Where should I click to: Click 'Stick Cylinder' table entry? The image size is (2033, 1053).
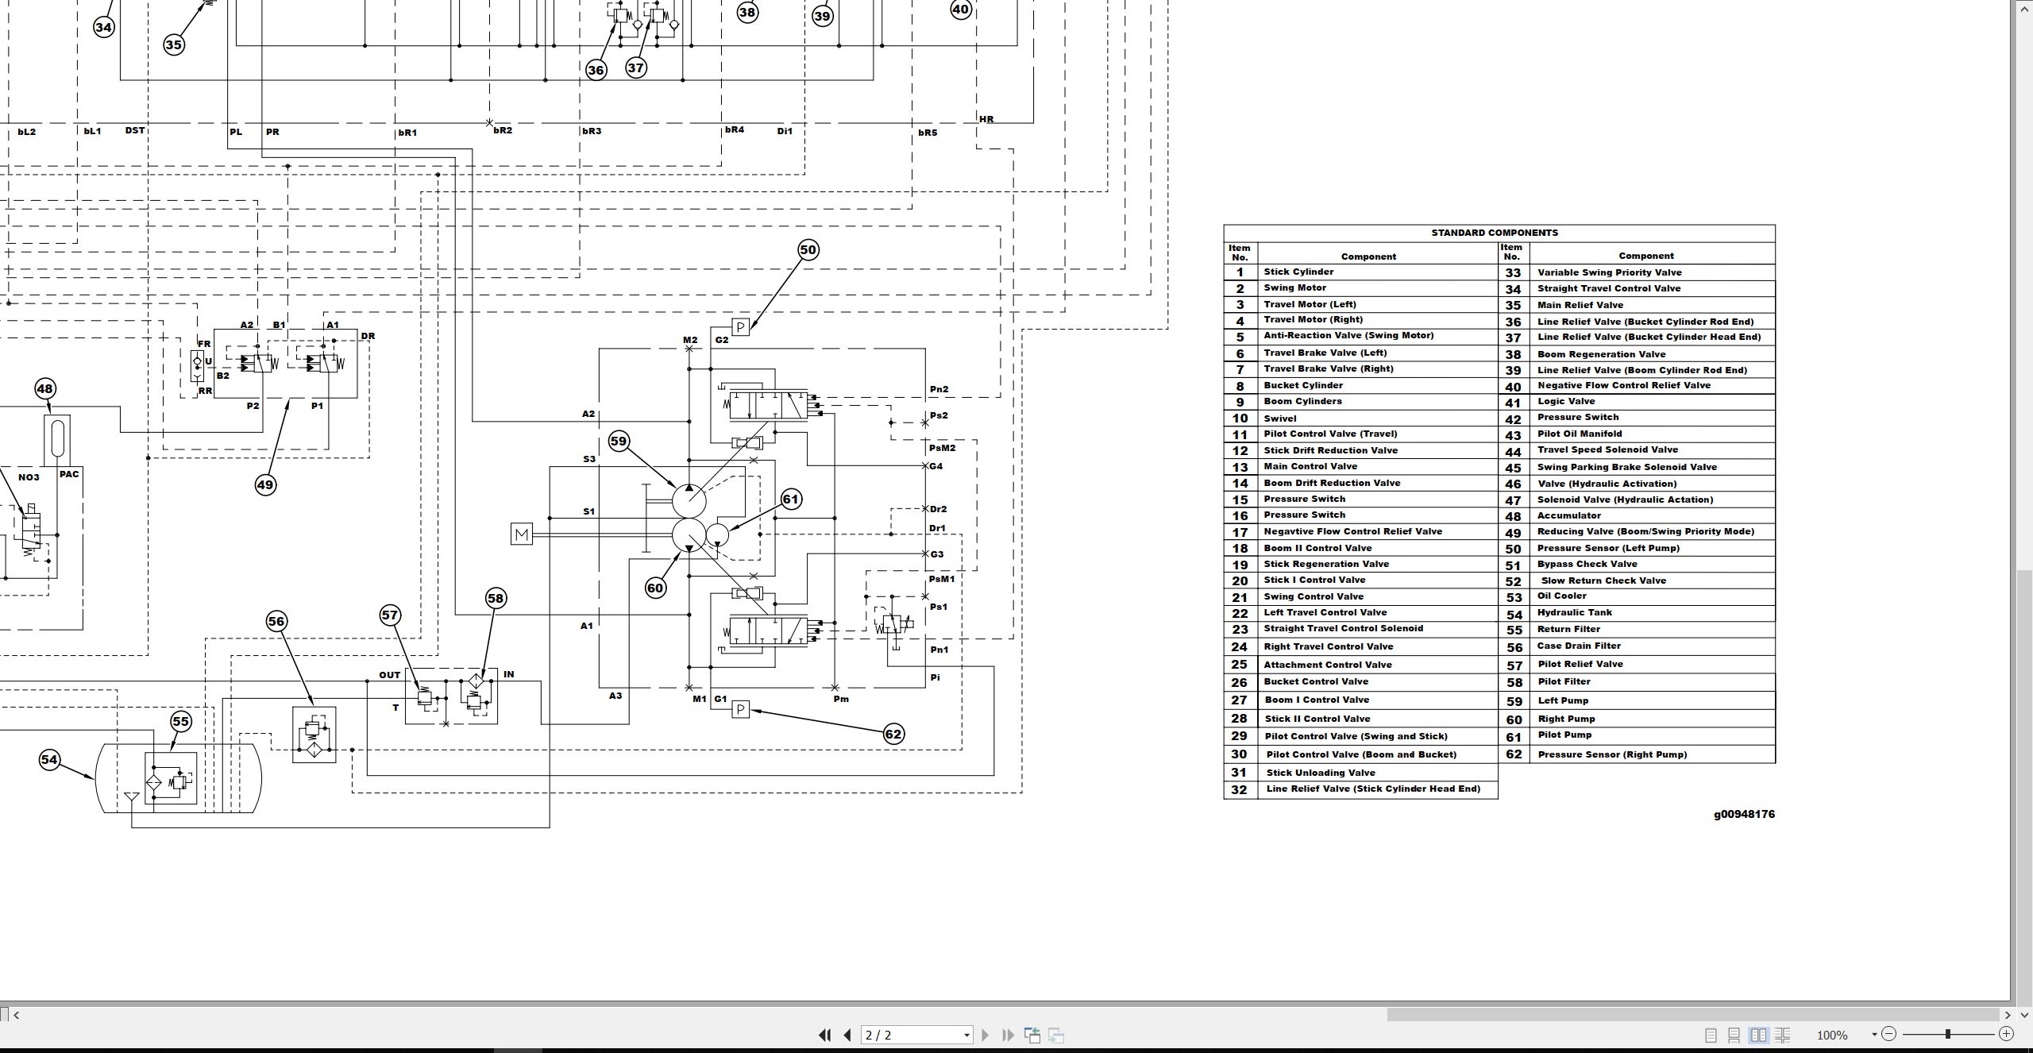[1298, 272]
